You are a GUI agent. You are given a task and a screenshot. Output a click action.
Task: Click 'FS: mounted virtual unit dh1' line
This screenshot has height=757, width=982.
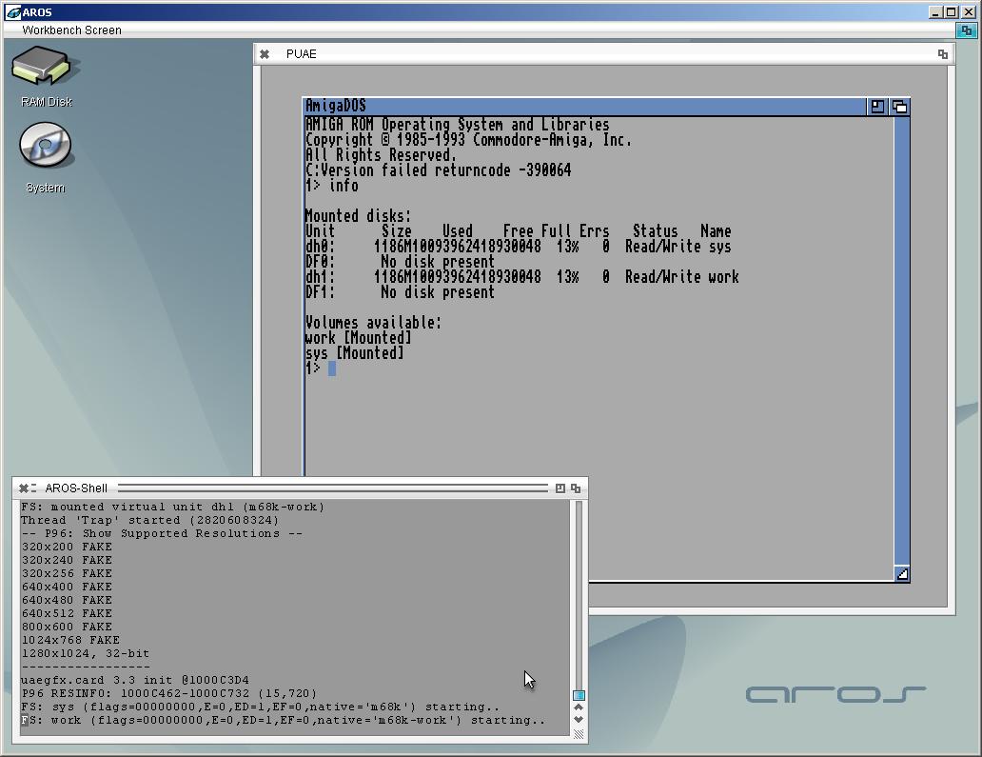point(173,507)
